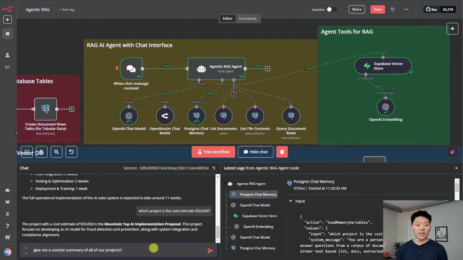Select the Agentic RAG Agent node
463x260 pixels.
[216, 69]
